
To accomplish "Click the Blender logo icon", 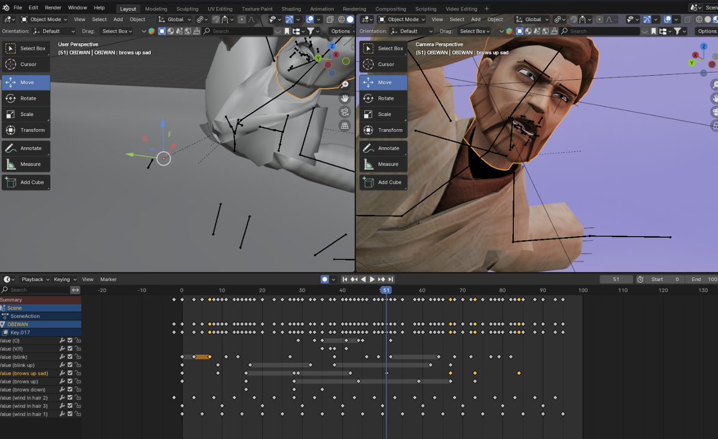I will [x=5, y=8].
